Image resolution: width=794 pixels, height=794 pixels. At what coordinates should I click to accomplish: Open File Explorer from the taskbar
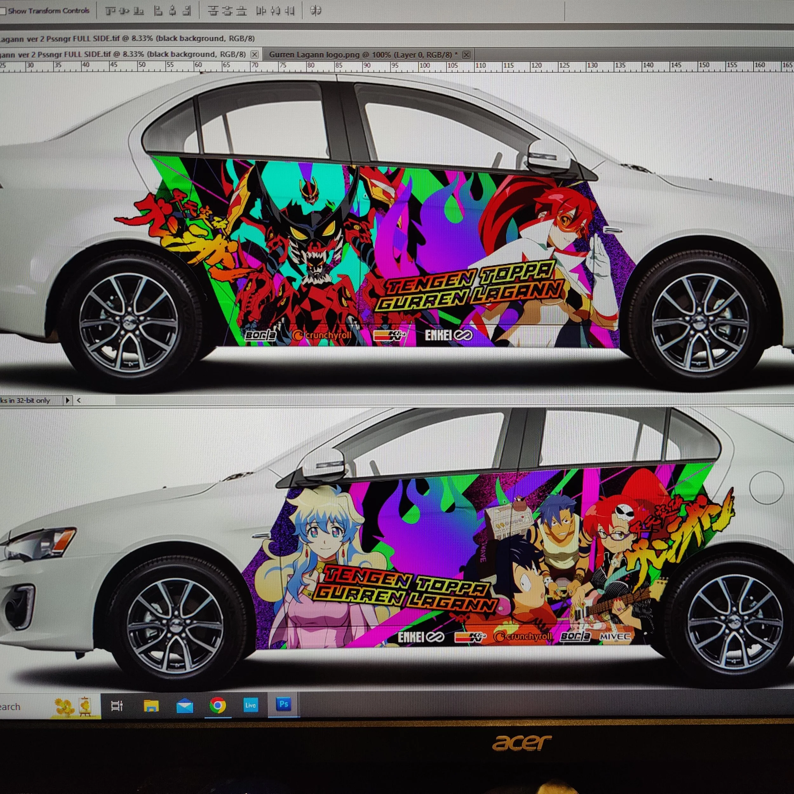coord(151,706)
